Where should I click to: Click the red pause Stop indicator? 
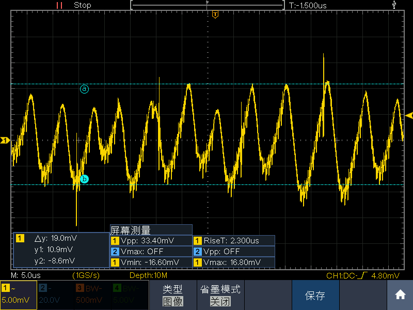click(59, 5)
